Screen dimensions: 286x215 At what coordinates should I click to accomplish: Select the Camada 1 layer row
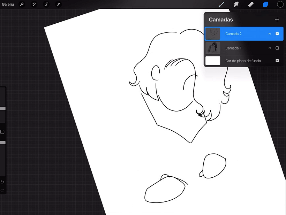pyautogui.click(x=244, y=48)
